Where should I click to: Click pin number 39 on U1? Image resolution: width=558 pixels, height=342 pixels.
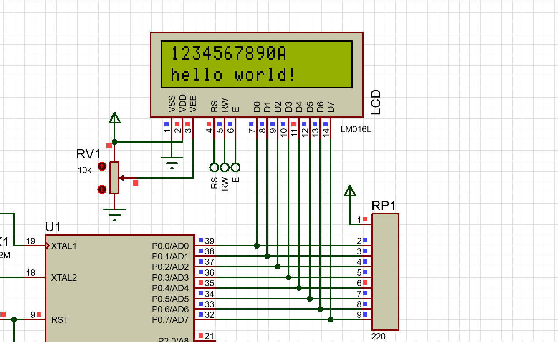[210, 241]
